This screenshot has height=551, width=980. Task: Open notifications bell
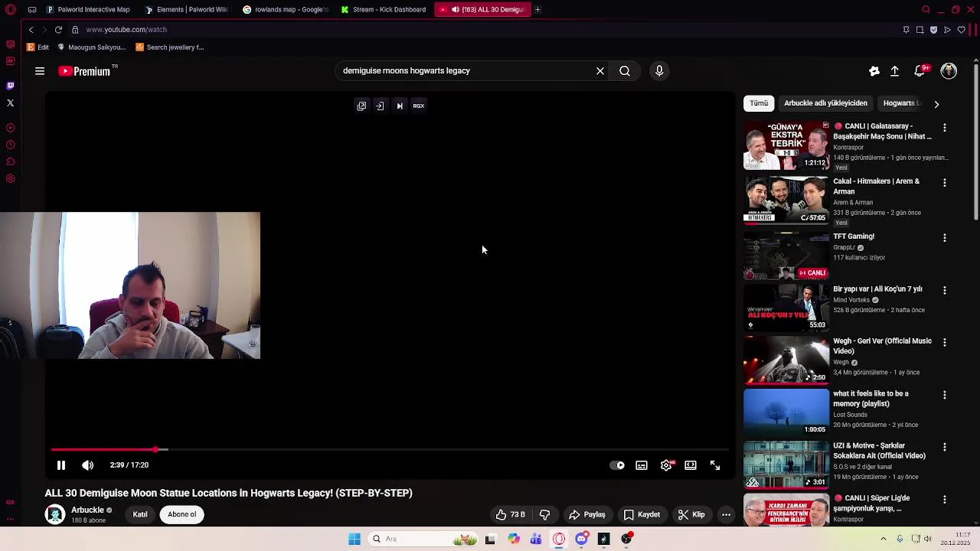pyautogui.click(x=920, y=71)
